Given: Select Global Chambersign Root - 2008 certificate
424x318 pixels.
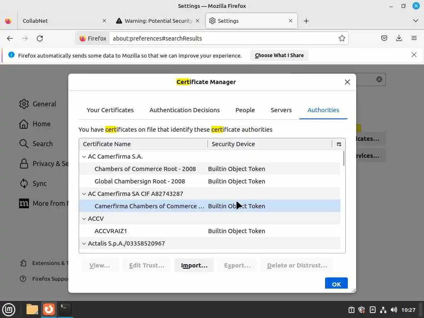Looking at the screenshot, I should click(x=210, y=181).
